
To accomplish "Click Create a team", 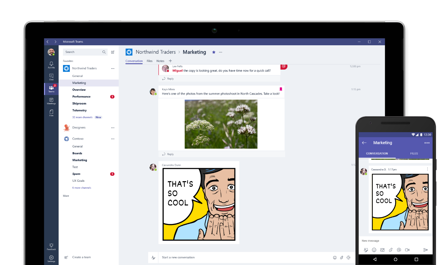I will click(x=78, y=257).
